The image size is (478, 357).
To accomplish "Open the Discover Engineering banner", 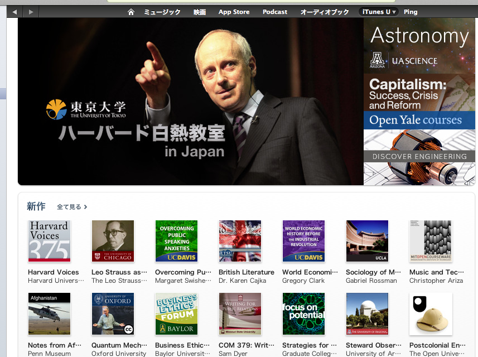I will point(419,157).
